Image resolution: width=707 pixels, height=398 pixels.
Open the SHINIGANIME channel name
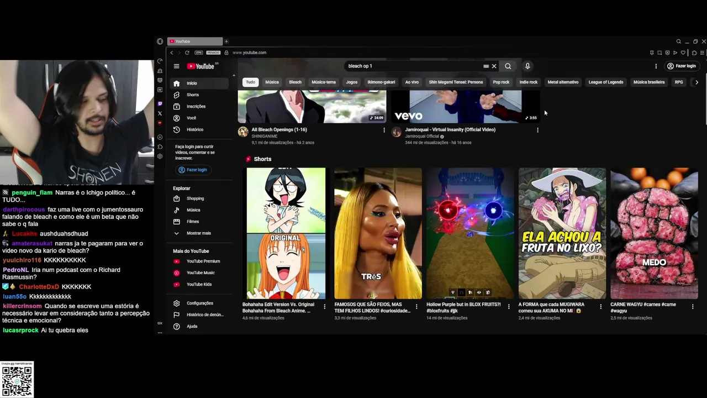[x=265, y=136]
